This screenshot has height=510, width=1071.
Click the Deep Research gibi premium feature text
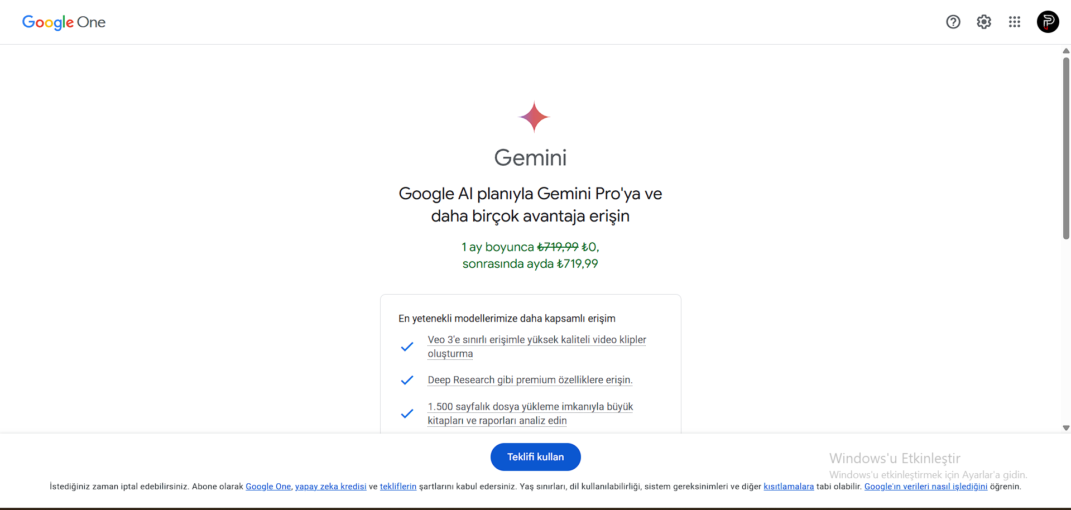click(530, 380)
